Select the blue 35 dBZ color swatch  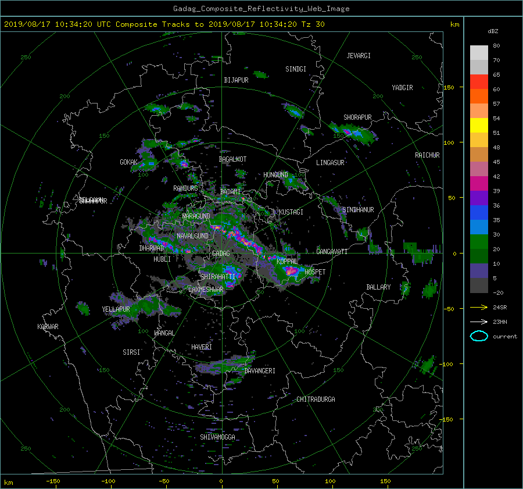(x=479, y=213)
